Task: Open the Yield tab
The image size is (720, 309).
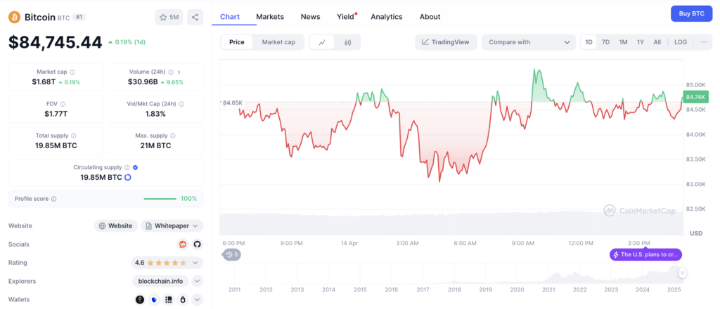Action: [x=346, y=17]
